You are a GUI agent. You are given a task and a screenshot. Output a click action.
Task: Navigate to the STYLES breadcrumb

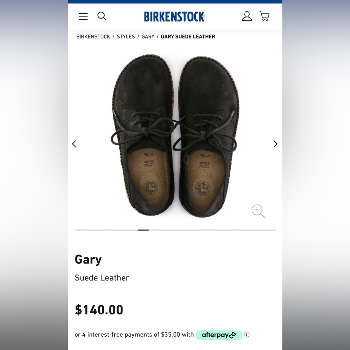click(126, 36)
